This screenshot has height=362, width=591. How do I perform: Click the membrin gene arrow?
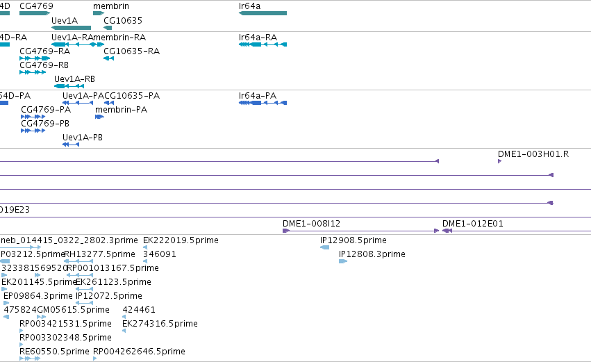click(99, 13)
